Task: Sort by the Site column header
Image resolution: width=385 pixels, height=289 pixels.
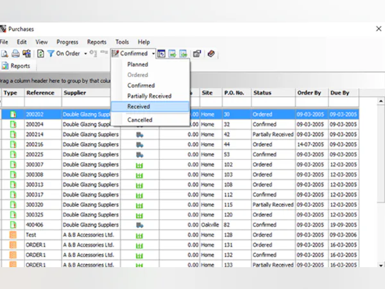Action: pos(211,93)
